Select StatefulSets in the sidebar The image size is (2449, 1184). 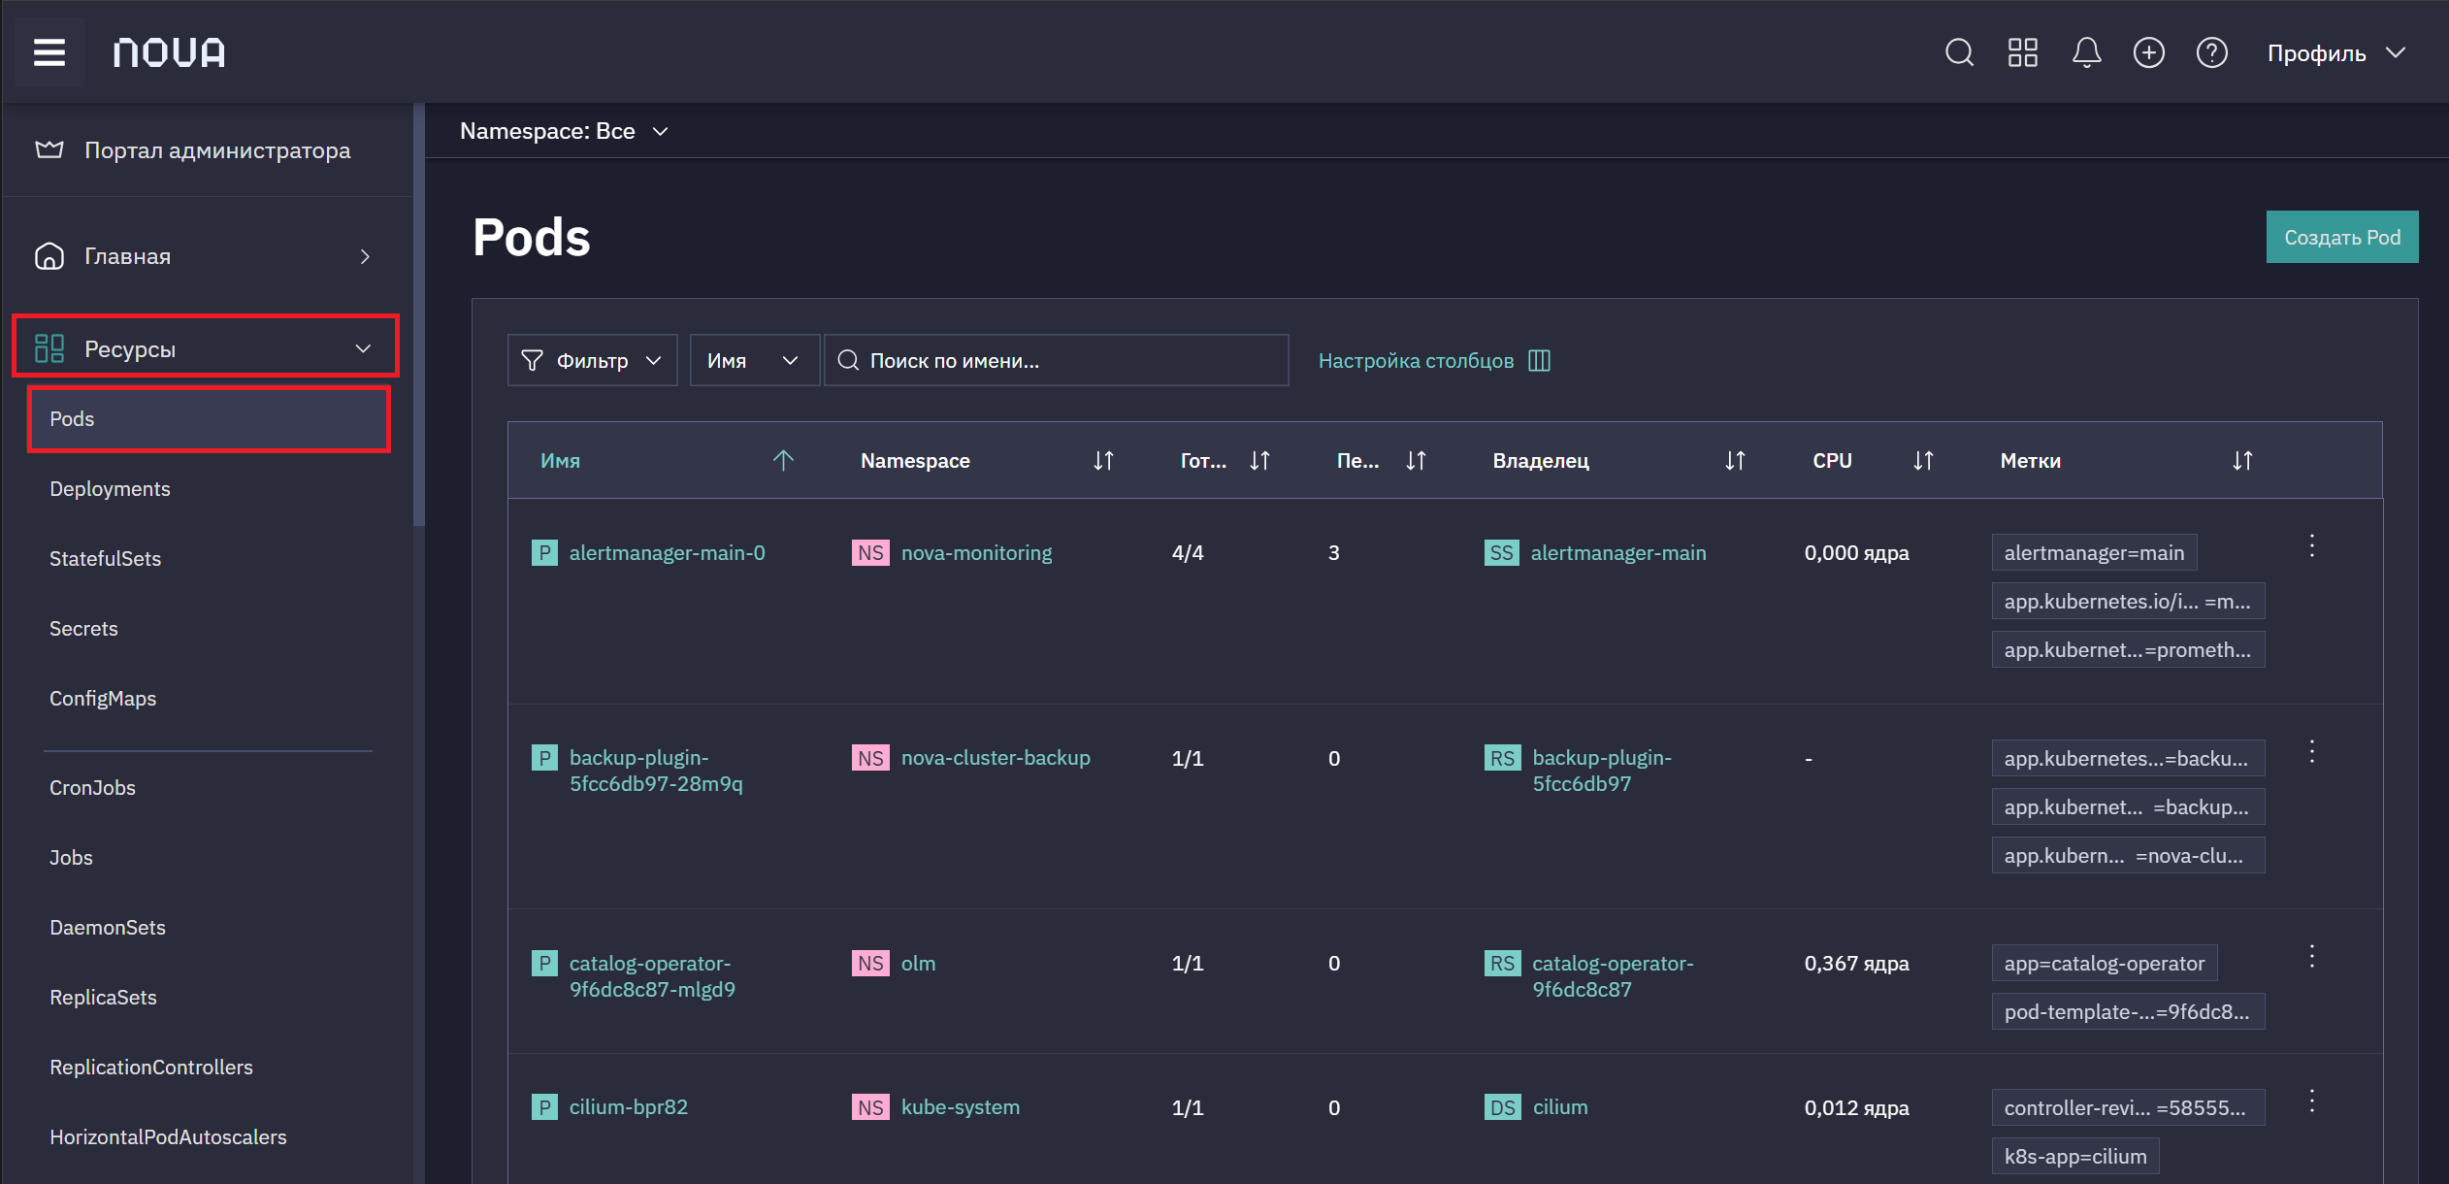(105, 559)
